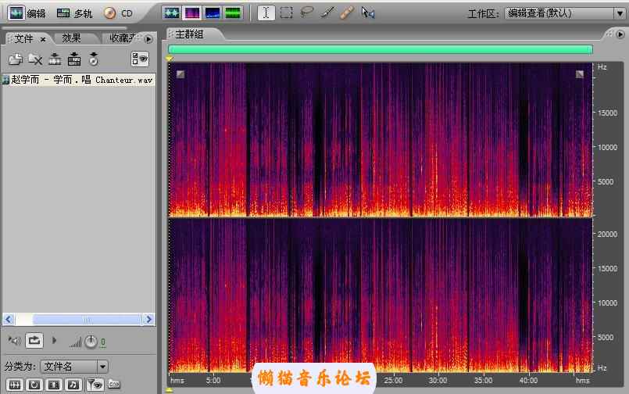Switch to the 收藏夹 (Favorites) tab

point(123,38)
